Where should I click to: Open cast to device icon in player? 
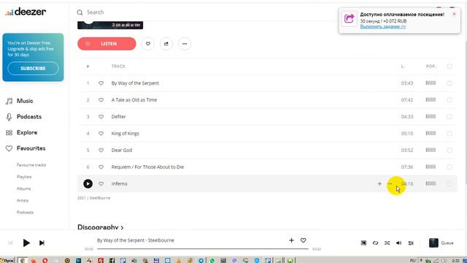click(x=363, y=243)
